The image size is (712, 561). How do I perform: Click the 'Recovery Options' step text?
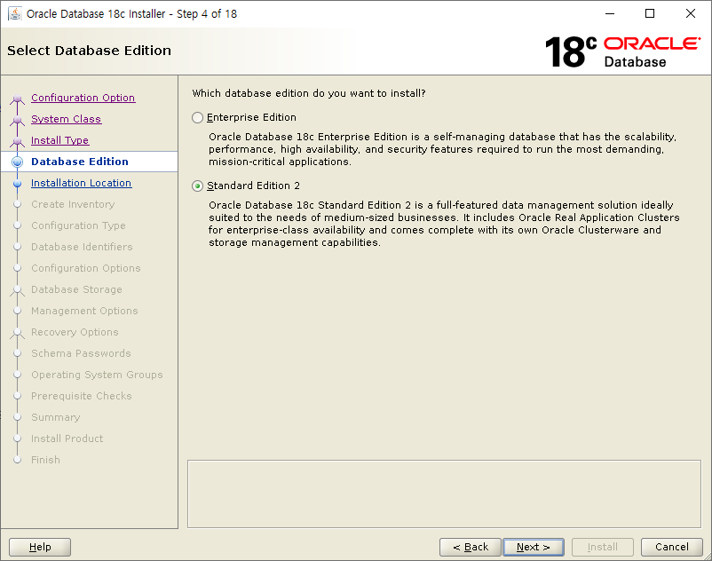pyautogui.click(x=75, y=332)
